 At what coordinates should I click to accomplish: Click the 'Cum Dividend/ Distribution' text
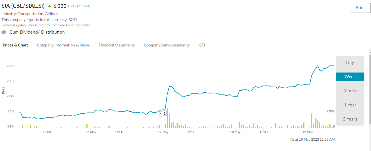coord(37,32)
